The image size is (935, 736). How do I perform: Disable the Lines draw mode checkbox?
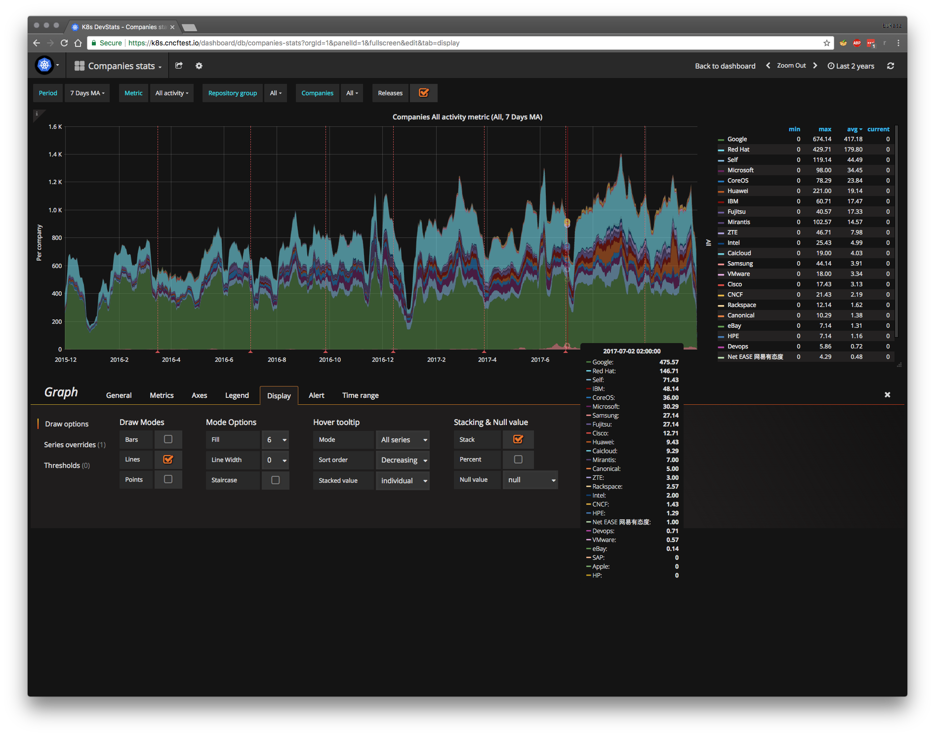(x=168, y=459)
